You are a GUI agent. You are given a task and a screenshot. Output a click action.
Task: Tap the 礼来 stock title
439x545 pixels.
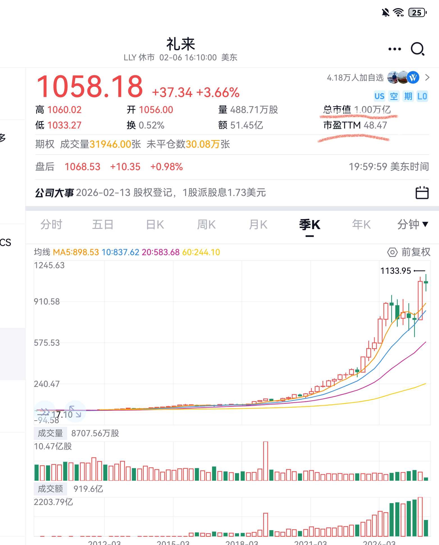tap(181, 44)
